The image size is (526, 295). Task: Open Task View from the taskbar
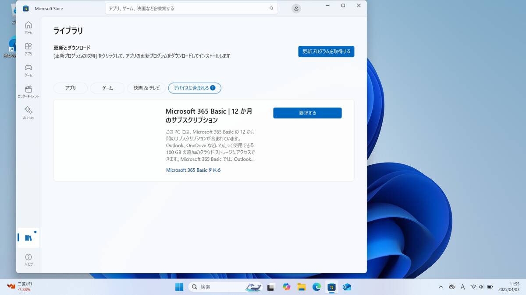tap(271, 287)
